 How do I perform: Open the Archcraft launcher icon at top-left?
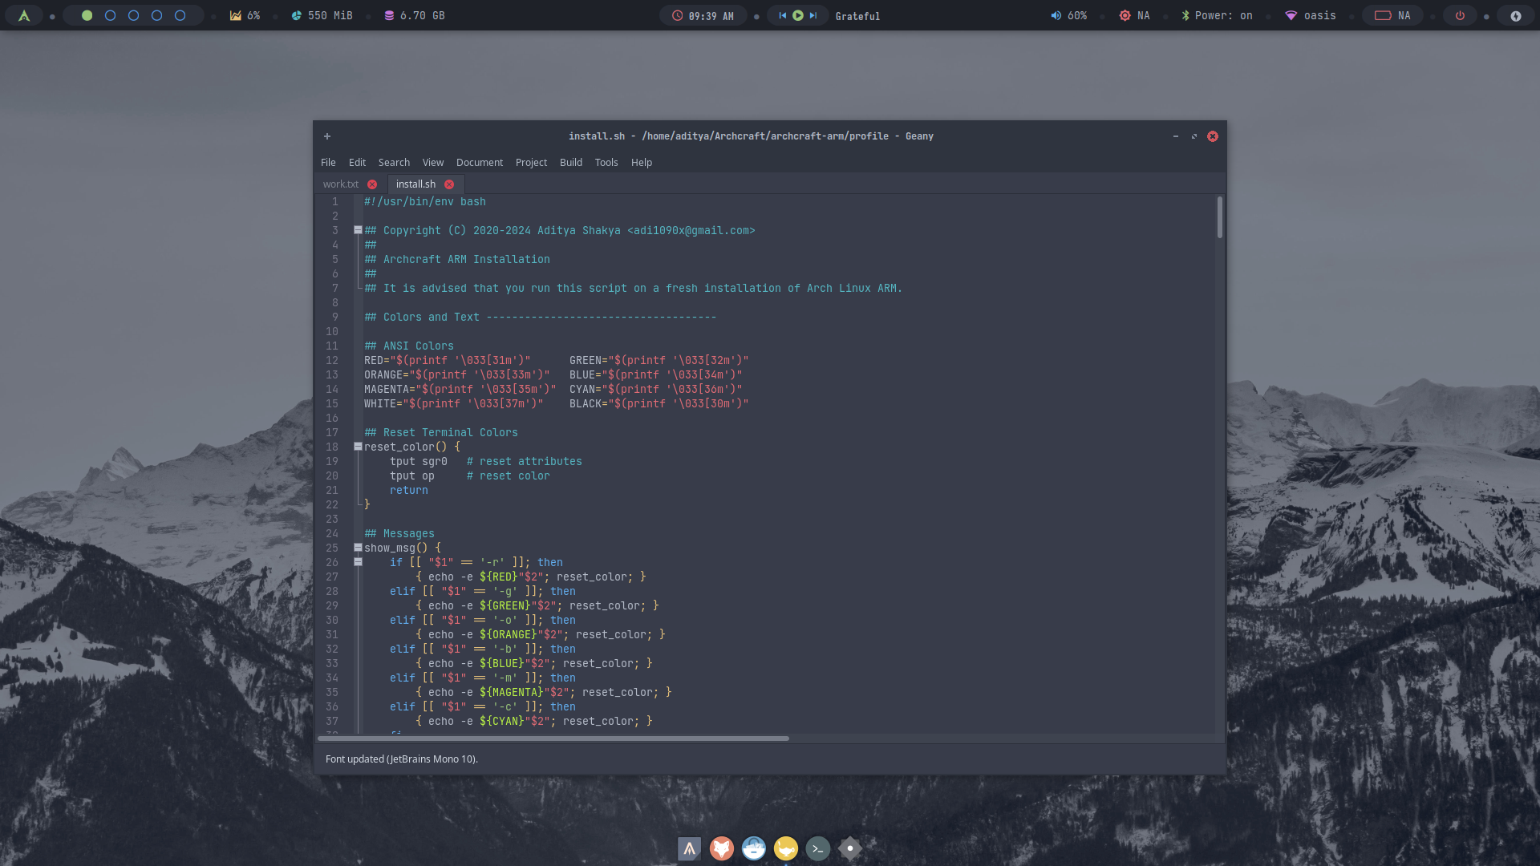24,15
